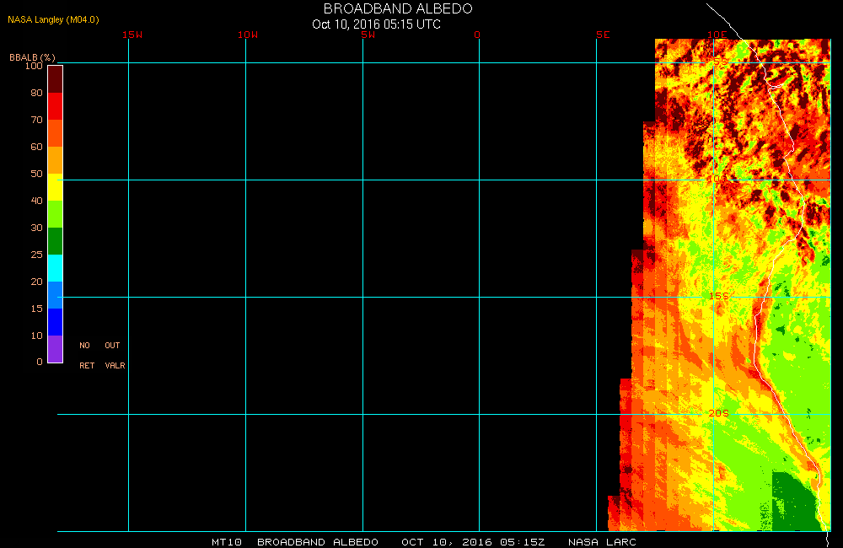
Task: Select the dark green 25-30% legend swatch
Action: click(x=55, y=241)
